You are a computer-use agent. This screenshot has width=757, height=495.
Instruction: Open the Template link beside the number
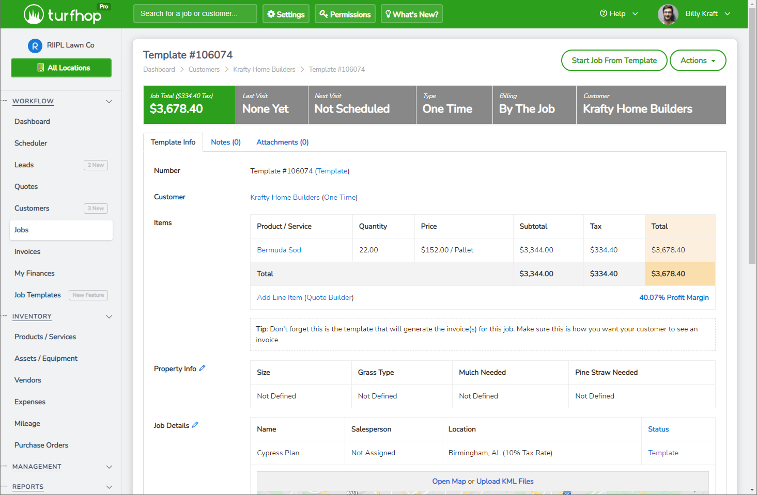(x=332, y=171)
